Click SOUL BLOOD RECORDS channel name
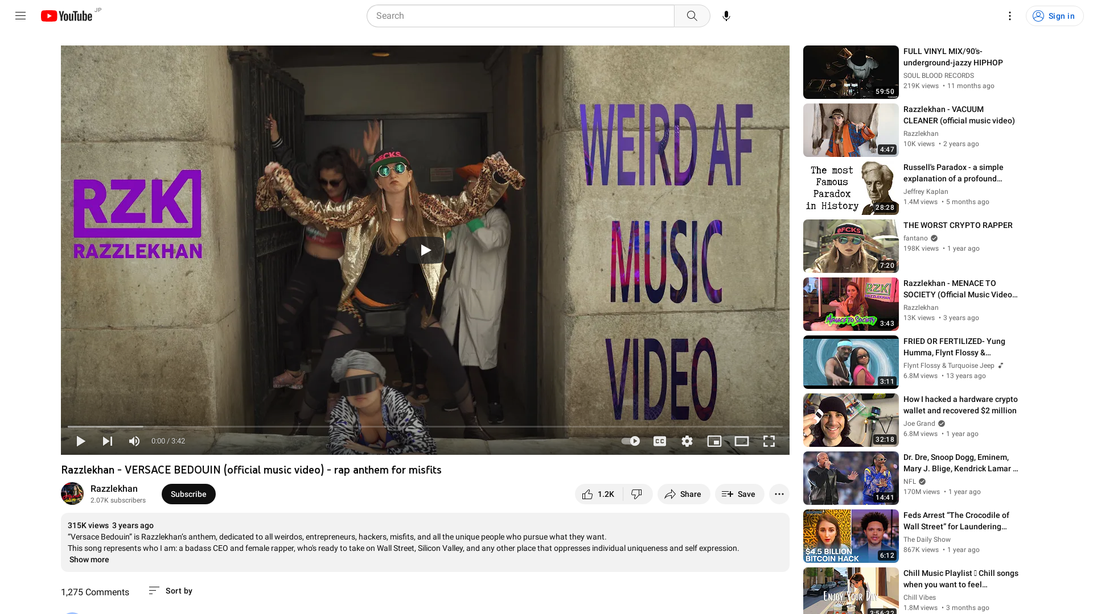Screen dimensions: 1093x614 [939, 76]
